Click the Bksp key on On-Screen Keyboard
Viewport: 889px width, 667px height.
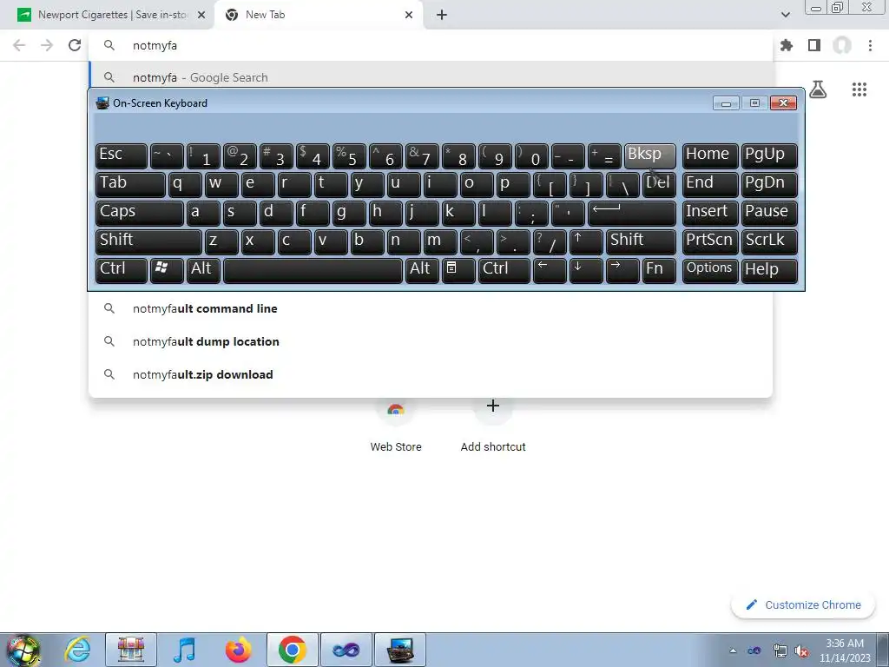pos(649,155)
